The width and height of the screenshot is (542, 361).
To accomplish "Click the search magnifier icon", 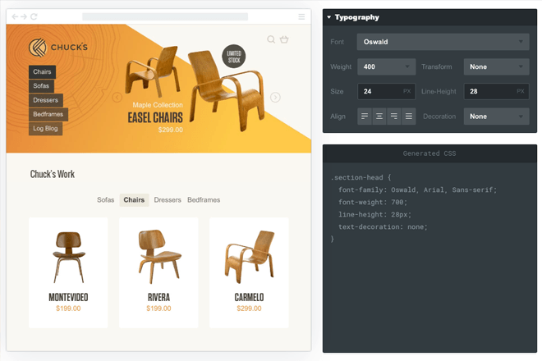I will [271, 39].
